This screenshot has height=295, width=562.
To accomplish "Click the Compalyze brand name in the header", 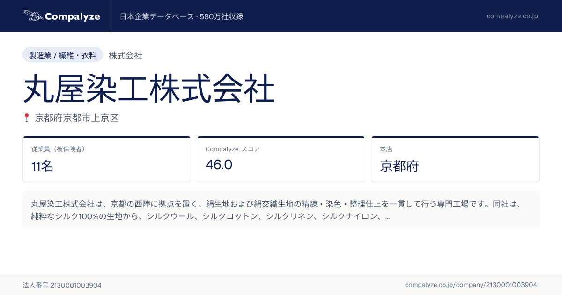I will pyautogui.click(x=72, y=16).
